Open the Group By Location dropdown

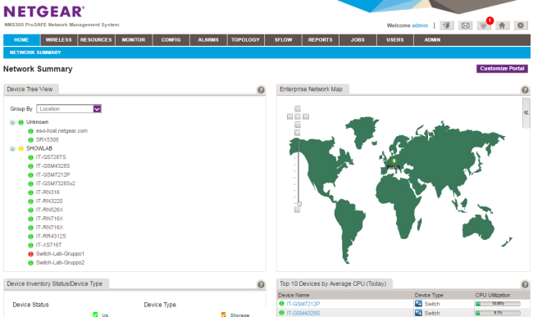[x=69, y=109]
